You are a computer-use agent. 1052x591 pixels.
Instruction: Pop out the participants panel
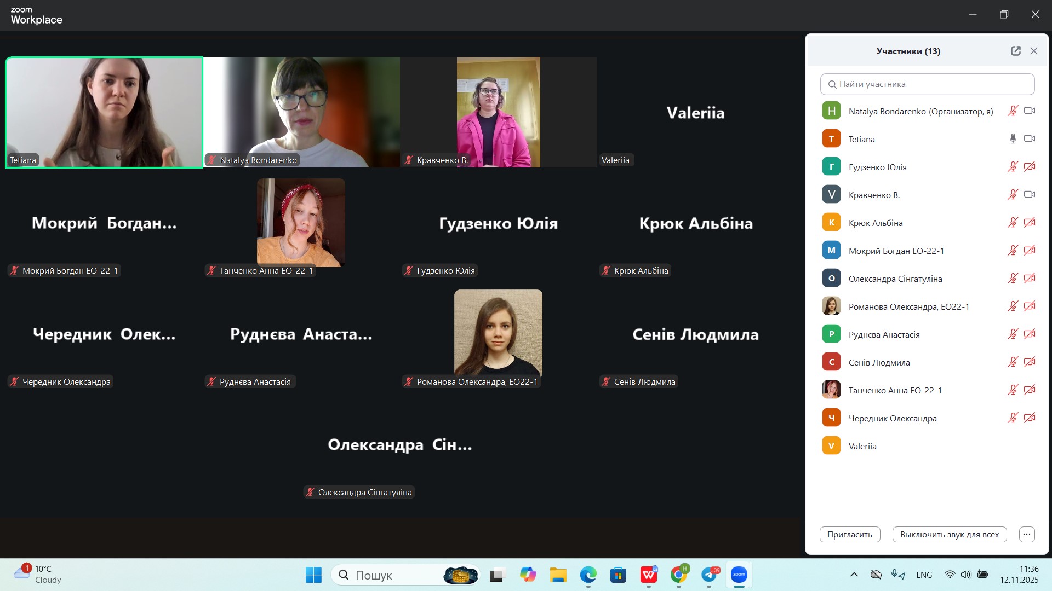[x=1015, y=51]
